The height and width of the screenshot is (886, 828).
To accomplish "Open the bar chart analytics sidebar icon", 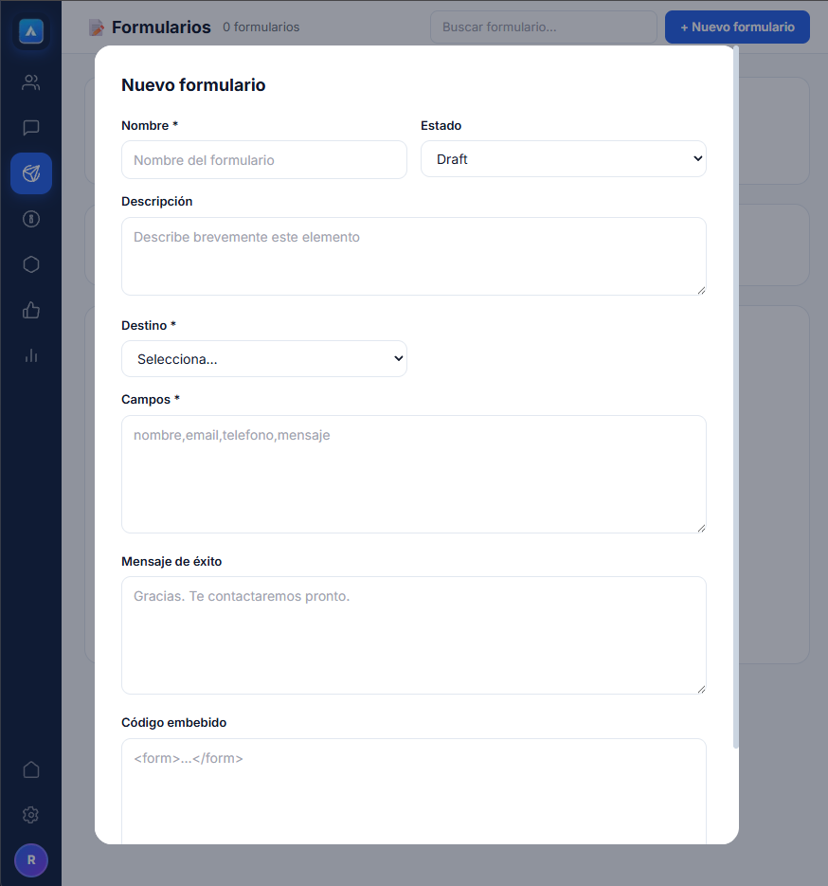I will click(31, 355).
